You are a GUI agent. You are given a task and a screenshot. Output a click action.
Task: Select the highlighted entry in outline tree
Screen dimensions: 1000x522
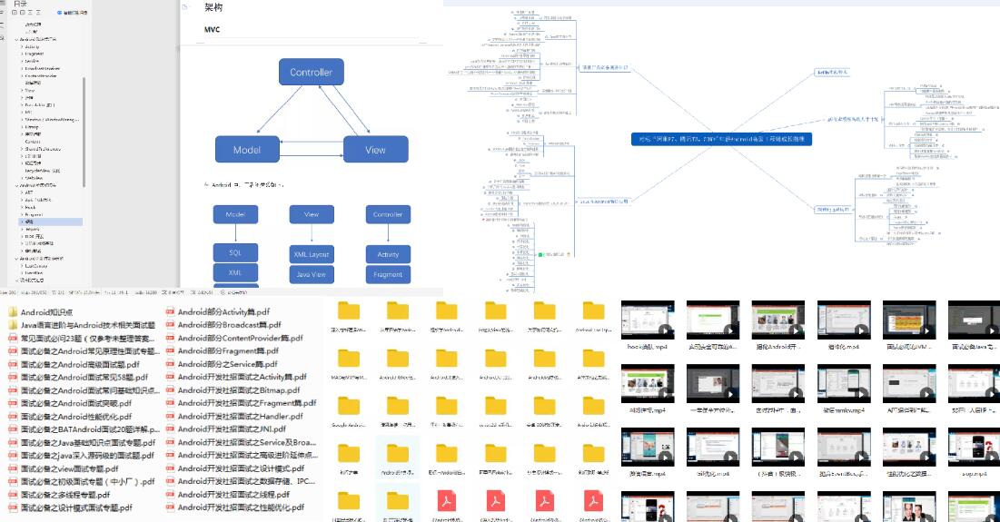tap(50, 222)
